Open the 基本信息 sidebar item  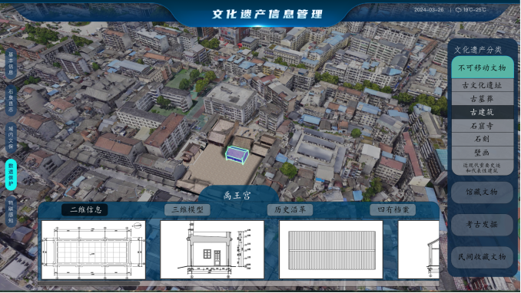(x=11, y=64)
